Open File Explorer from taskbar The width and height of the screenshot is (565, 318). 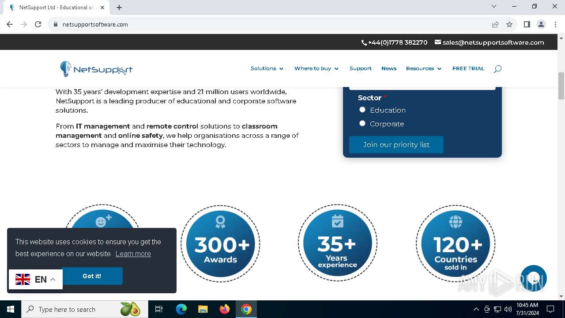click(x=203, y=309)
